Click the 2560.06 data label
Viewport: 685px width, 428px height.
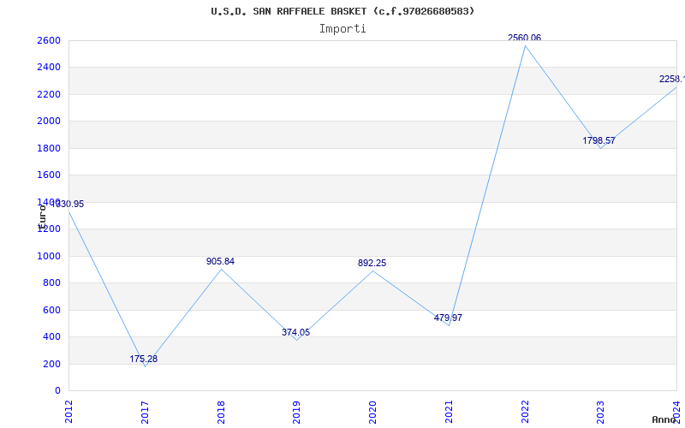tap(524, 38)
